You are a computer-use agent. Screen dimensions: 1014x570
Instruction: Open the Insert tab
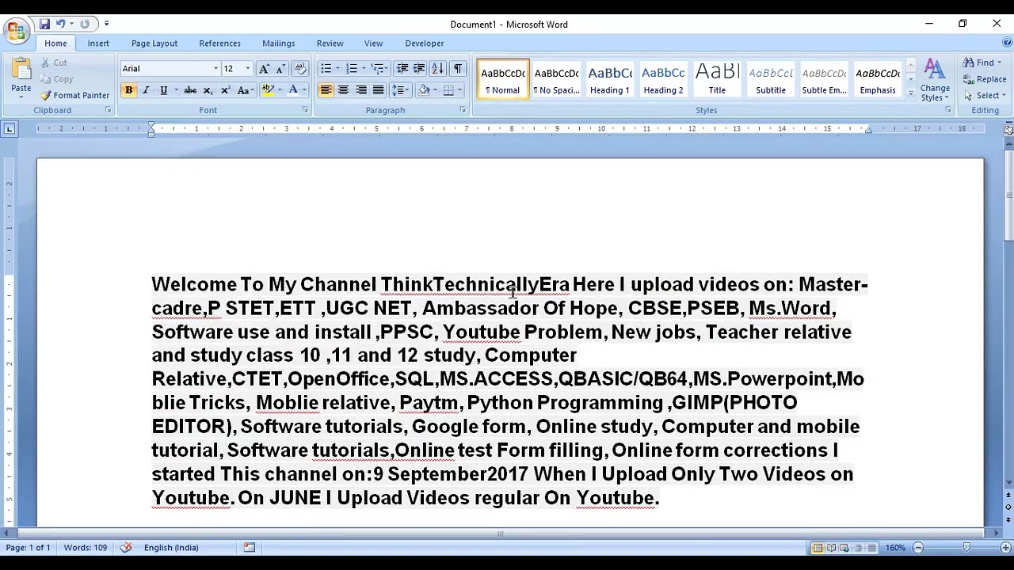tap(98, 44)
